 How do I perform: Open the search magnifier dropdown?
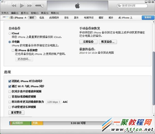(x=120, y=6)
